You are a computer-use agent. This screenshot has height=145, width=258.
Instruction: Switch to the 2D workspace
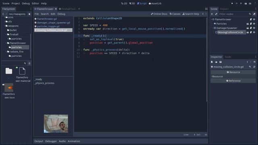click(x=124, y=4)
